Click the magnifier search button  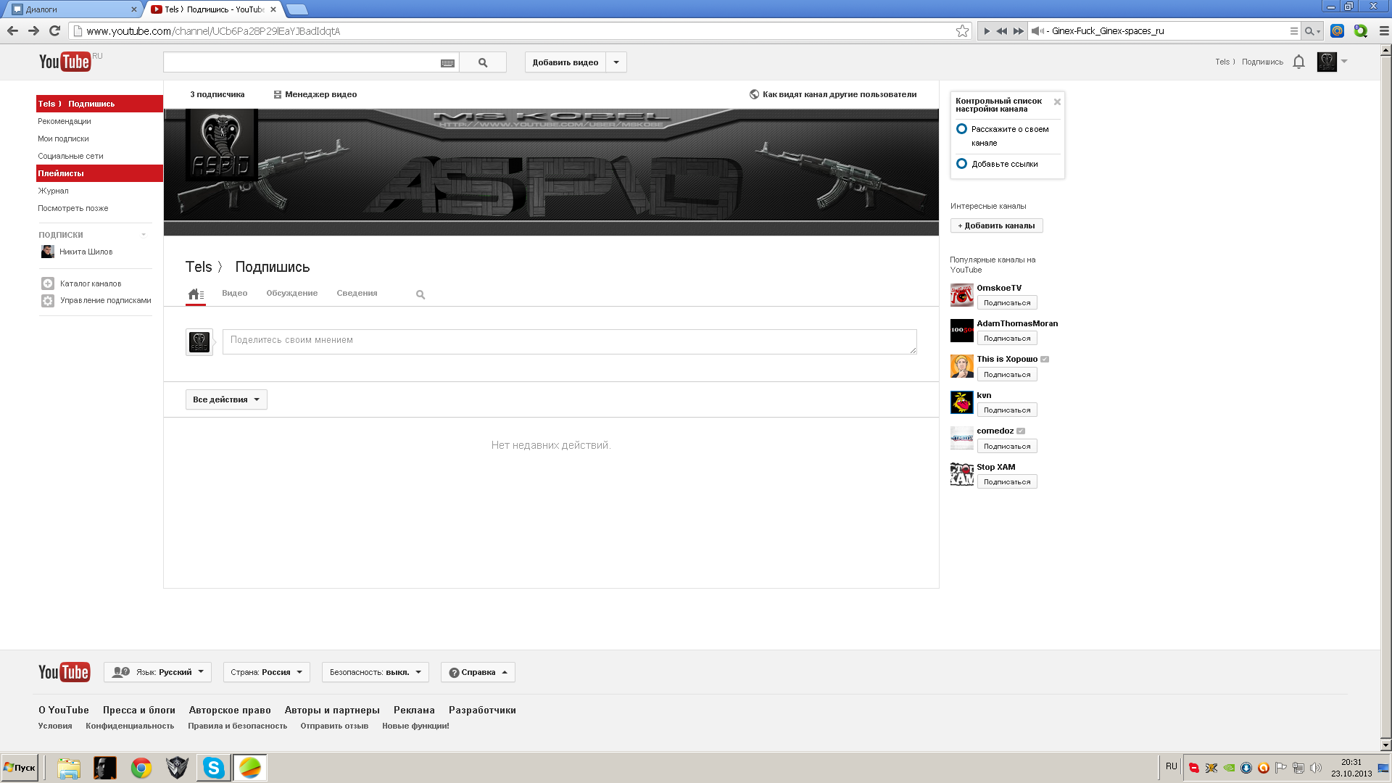(x=483, y=62)
